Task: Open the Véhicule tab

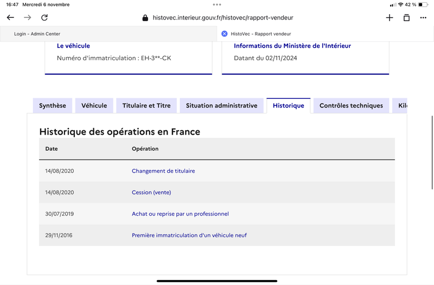Action: point(94,105)
